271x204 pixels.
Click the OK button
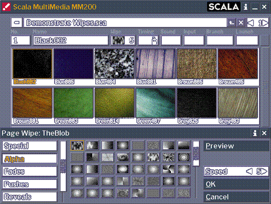point(236,184)
